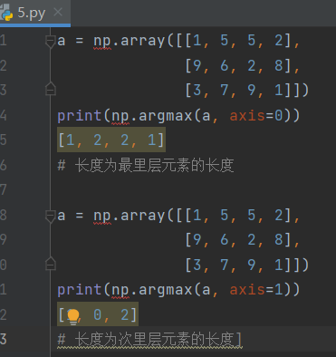Click the Python file icon on 5.py tab
Screen dimensions: 336x357
[6, 13]
